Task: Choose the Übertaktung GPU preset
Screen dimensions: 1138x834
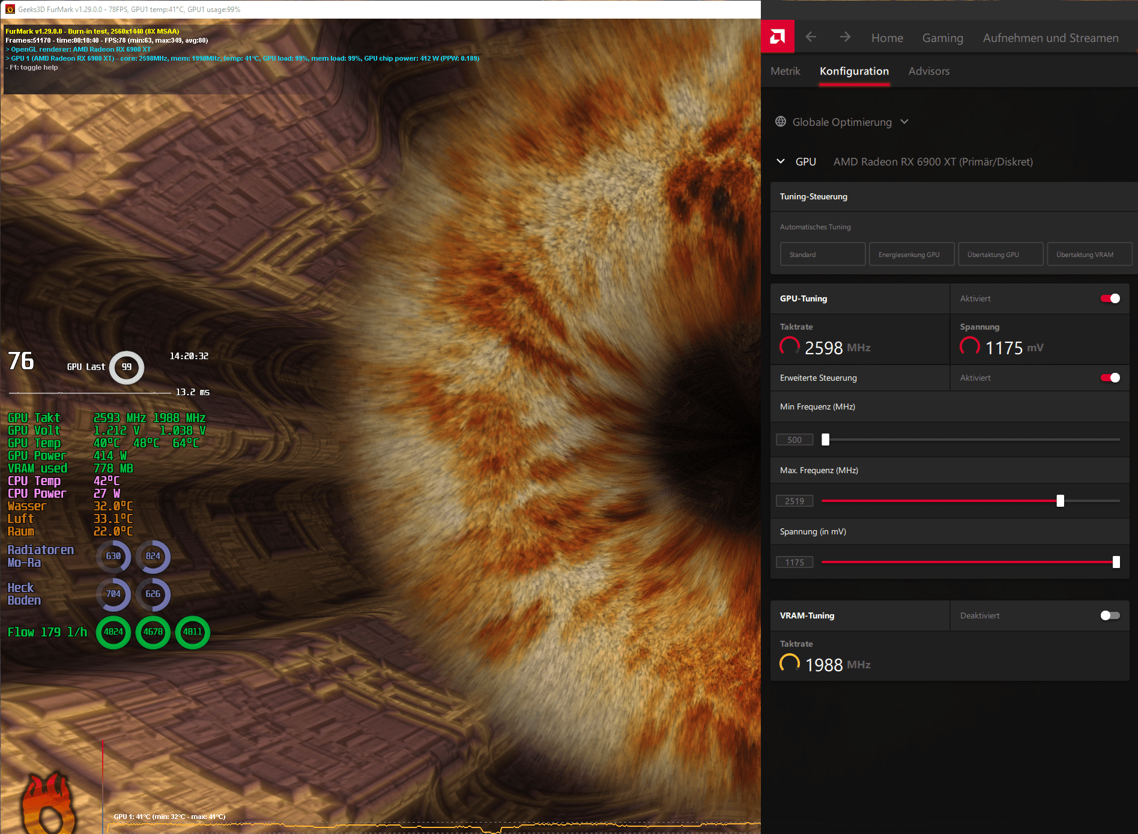Action: [1000, 255]
